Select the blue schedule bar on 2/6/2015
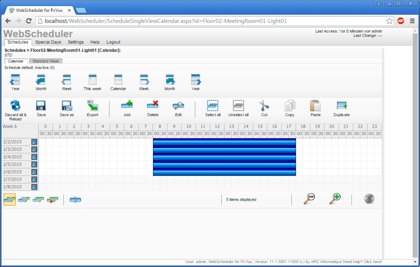 pos(224,172)
